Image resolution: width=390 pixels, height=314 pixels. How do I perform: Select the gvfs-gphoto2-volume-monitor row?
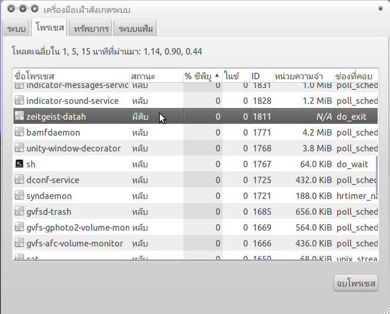pos(176,228)
